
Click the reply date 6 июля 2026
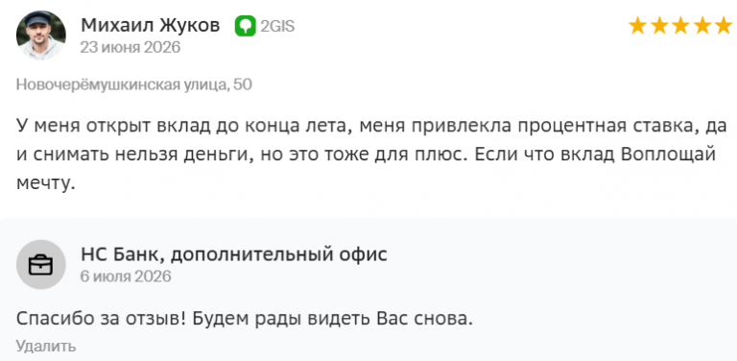(x=126, y=277)
